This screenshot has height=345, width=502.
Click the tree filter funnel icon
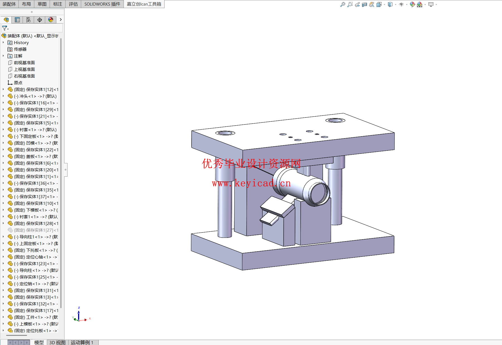pyautogui.click(x=5, y=28)
